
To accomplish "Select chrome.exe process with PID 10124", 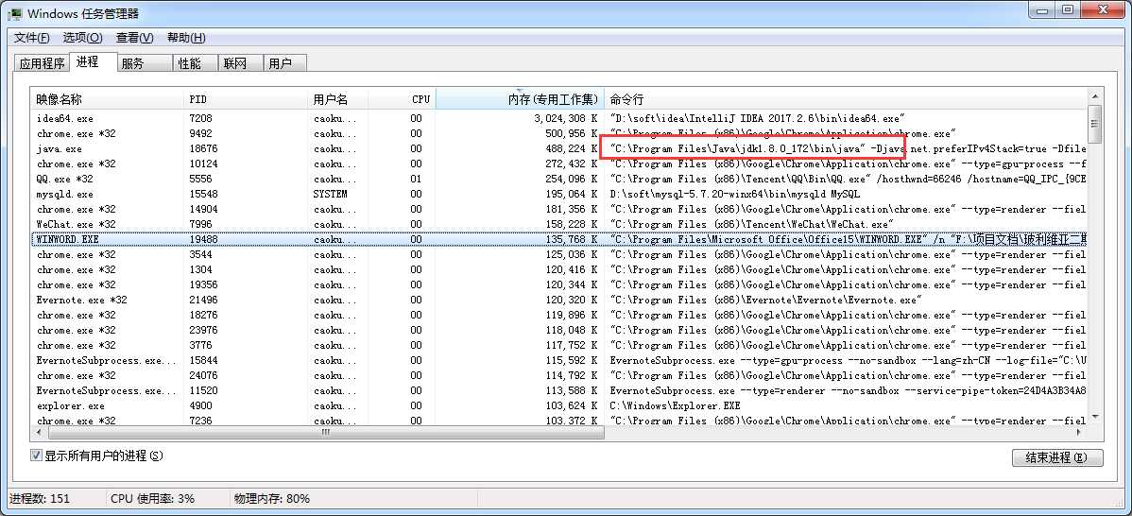I will coord(558,163).
